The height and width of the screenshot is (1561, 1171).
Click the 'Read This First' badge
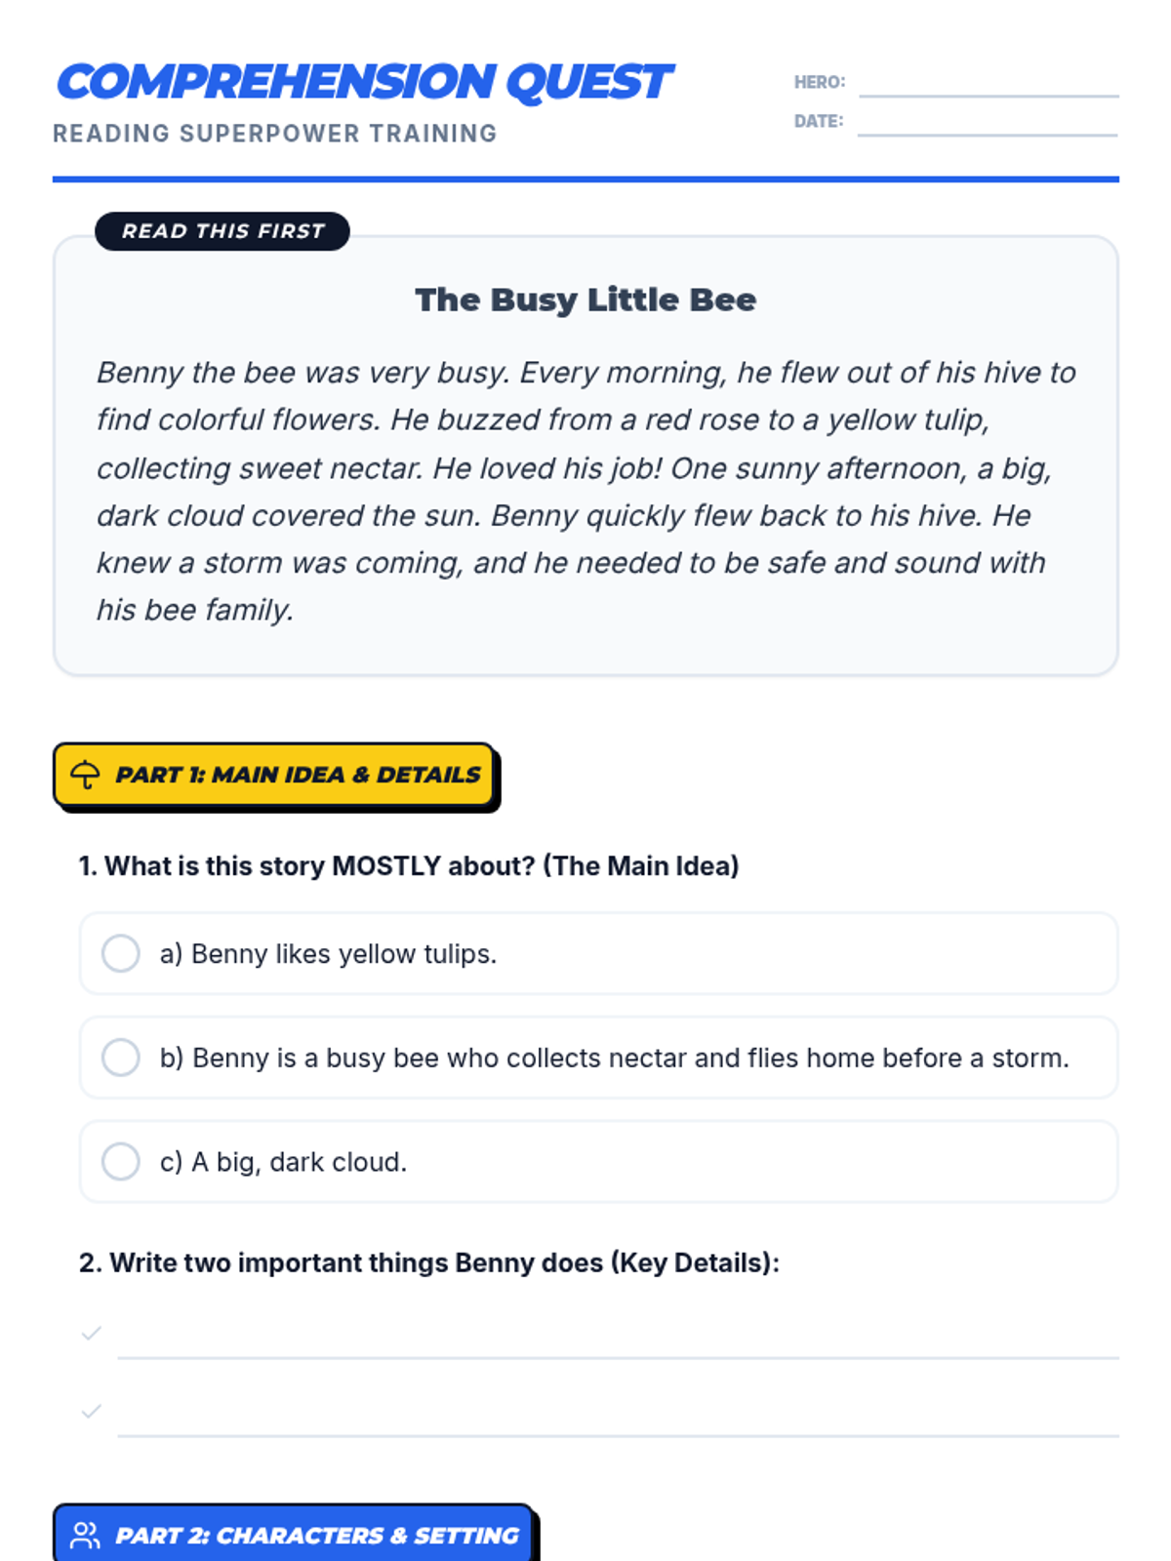222,231
